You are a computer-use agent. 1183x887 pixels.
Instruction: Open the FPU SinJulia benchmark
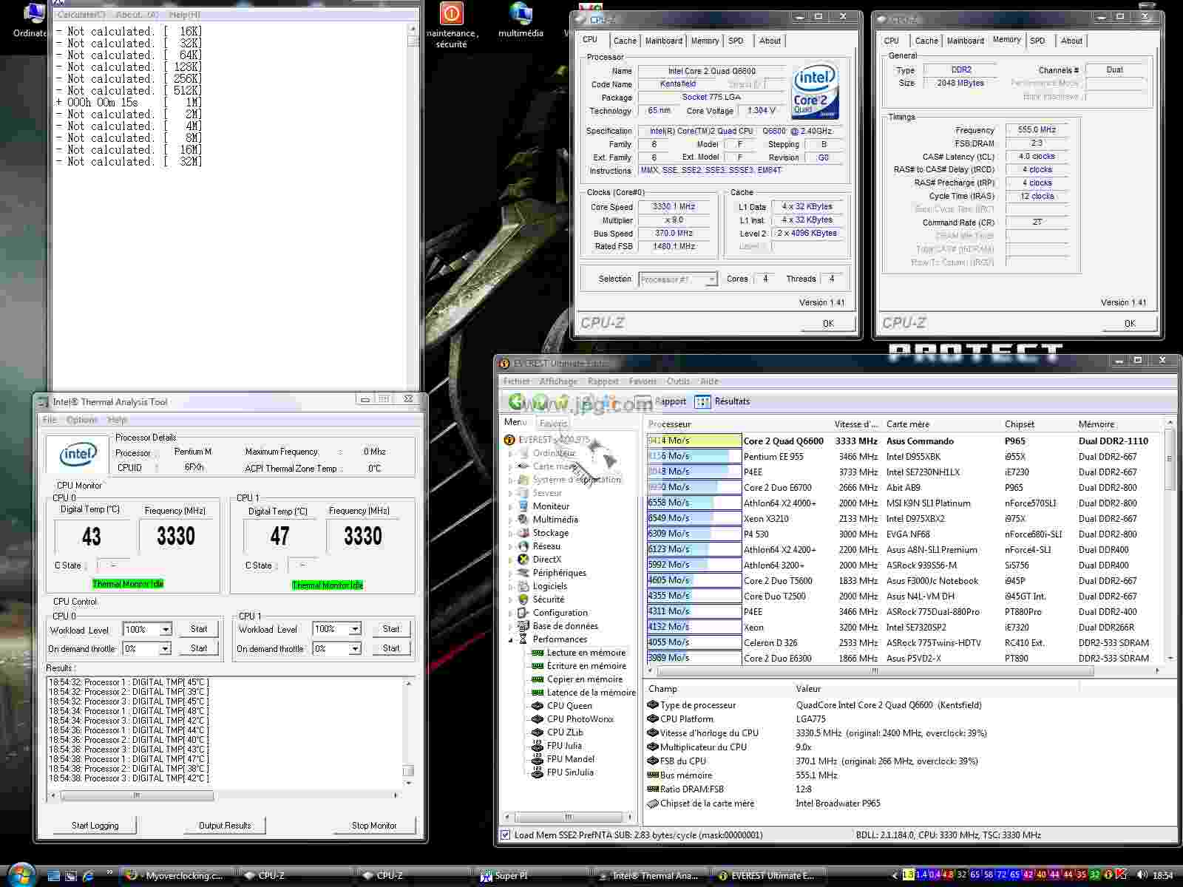click(x=570, y=772)
